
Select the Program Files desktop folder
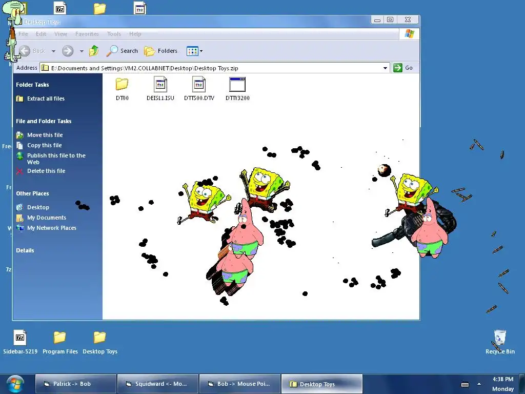60,342
